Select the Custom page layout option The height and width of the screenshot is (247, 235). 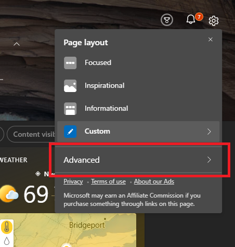[138, 132]
